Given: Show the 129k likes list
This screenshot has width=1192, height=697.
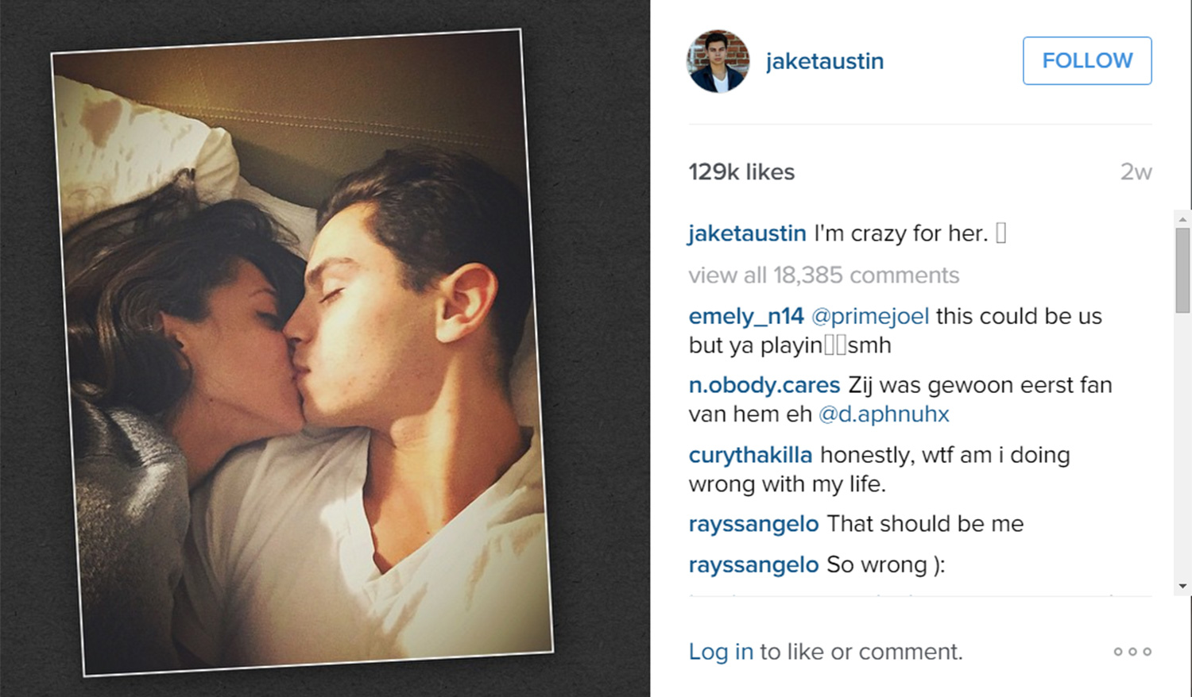Looking at the screenshot, I should [741, 171].
